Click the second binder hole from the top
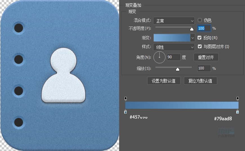Image resolution: width=245 pixels, height=151 pixels. point(19,59)
